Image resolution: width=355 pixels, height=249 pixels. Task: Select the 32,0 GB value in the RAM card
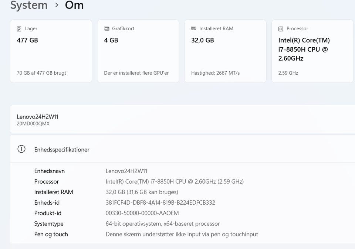pyautogui.click(x=203, y=40)
